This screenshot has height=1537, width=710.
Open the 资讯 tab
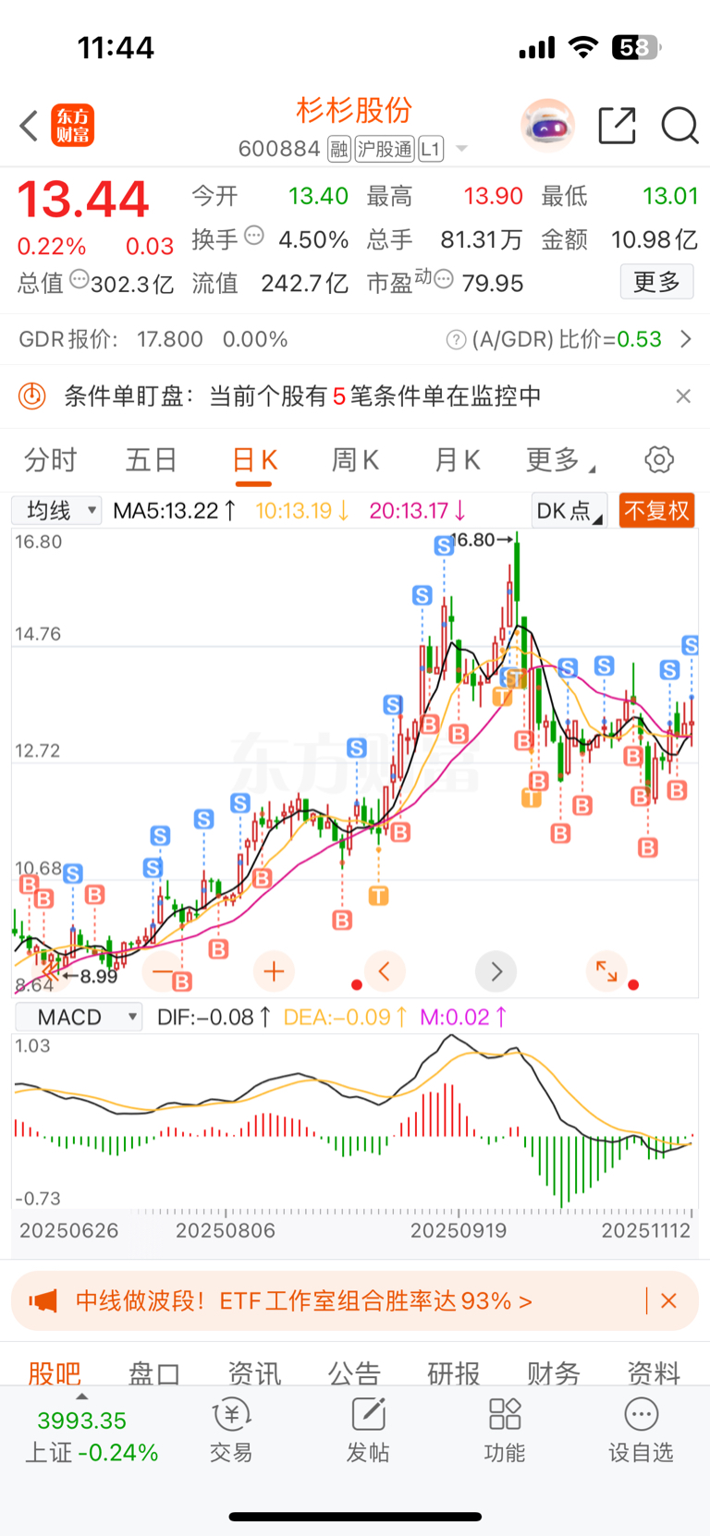point(254,1373)
